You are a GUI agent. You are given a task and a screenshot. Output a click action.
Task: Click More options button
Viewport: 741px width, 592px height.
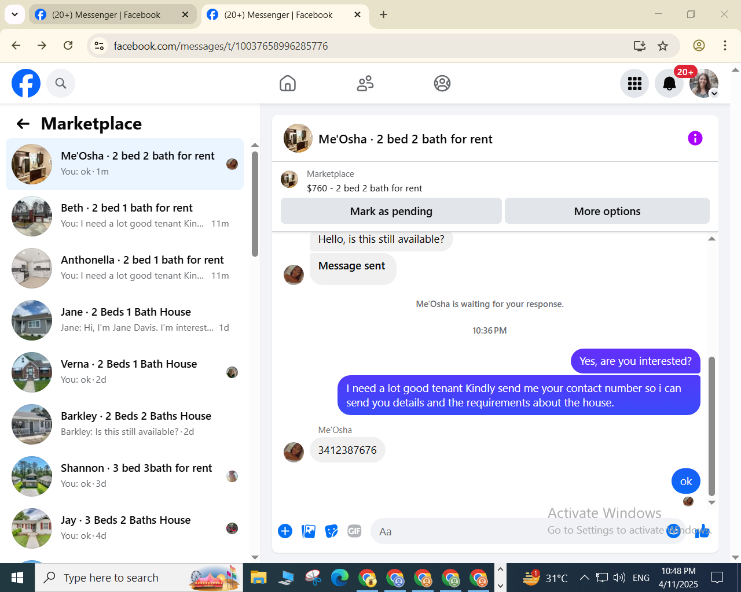(607, 211)
